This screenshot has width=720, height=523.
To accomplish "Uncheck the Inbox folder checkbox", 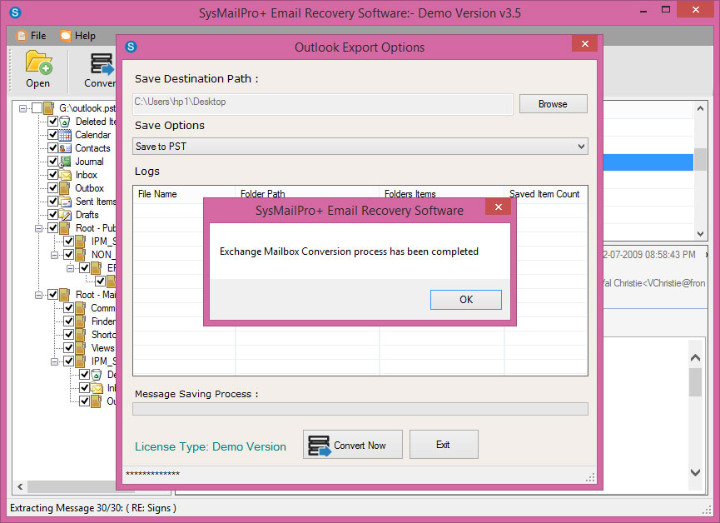I will pos(52,175).
